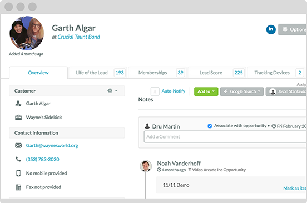Image resolution: width=307 pixels, height=204 pixels.
Task: Open the Crucial Taunt Band company link
Action: pyautogui.click(x=79, y=37)
